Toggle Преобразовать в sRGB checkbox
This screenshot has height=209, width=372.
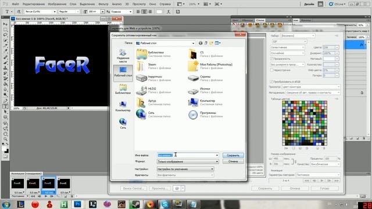click(x=272, y=81)
